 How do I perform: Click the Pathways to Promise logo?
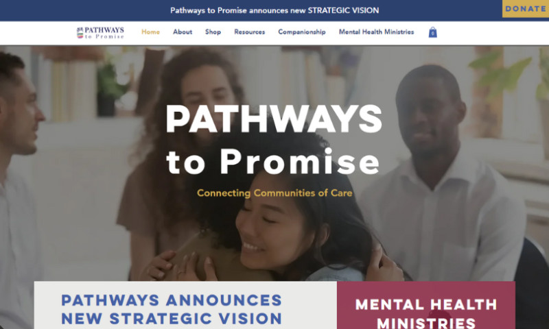(x=100, y=32)
